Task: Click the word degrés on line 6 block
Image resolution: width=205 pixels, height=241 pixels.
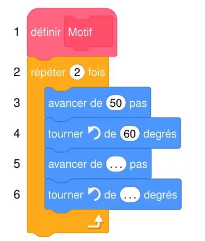Action: pos(160,195)
